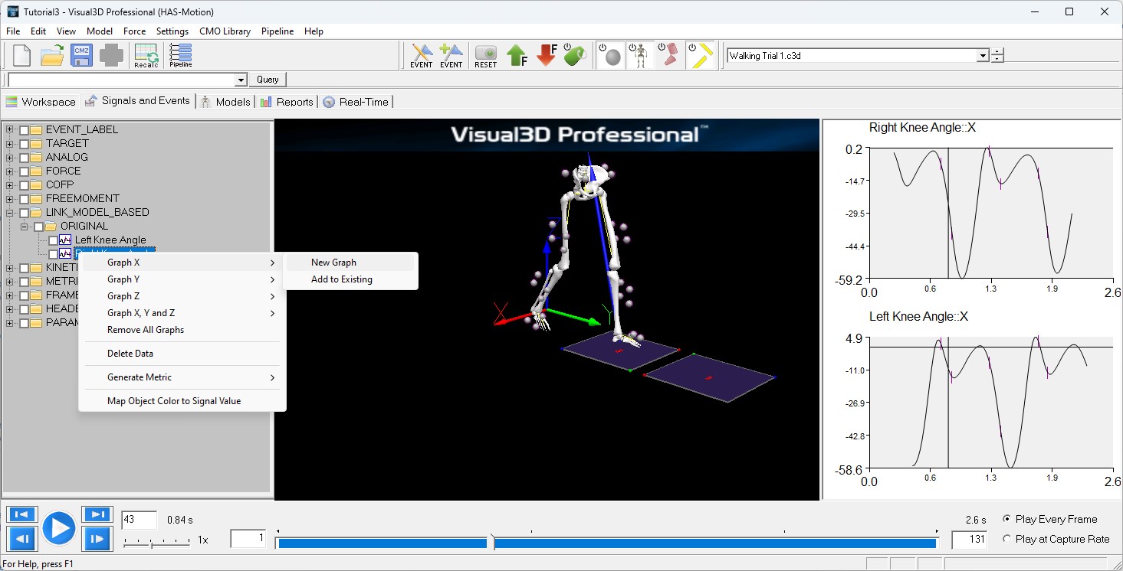This screenshot has height=571, width=1123.
Task: Open the CMO Library menu
Action: [225, 31]
